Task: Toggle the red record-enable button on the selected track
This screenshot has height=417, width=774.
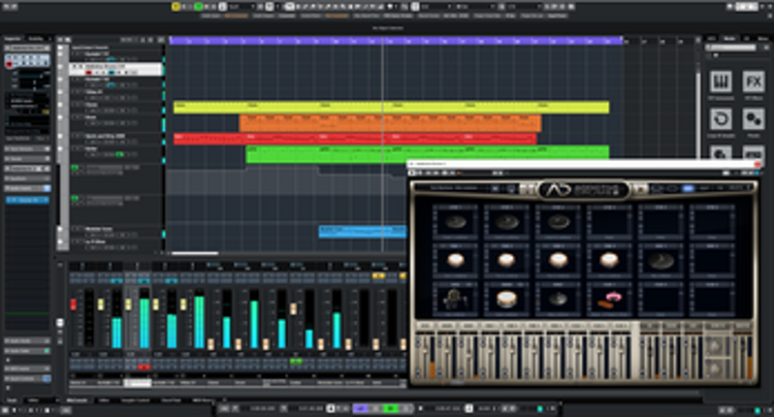Action: (89, 73)
